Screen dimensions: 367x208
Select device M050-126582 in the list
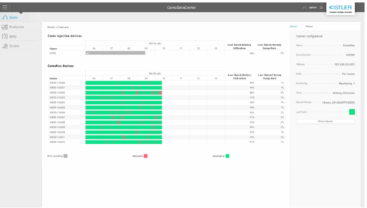pyautogui.click(x=57, y=93)
